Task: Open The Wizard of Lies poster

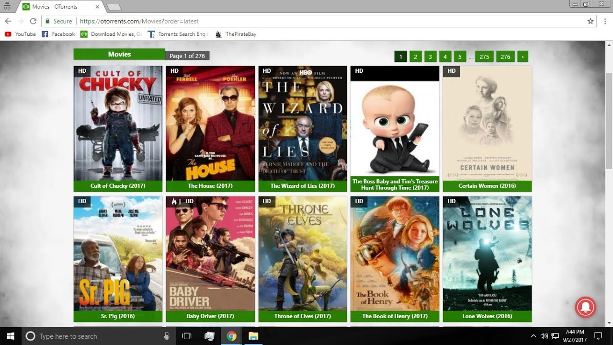Action: [x=303, y=123]
